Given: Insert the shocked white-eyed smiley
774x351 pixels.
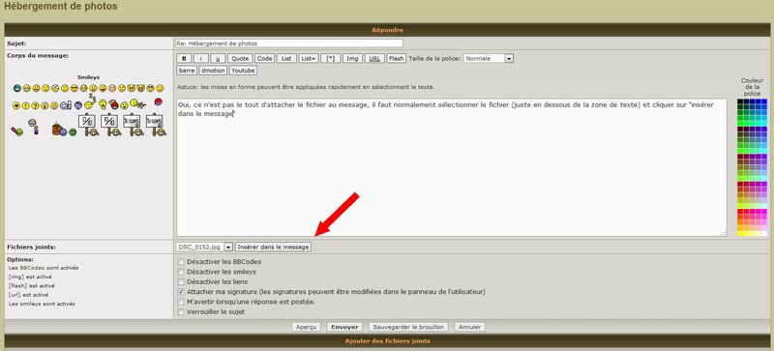Looking at the screenshot, I should coord(55,88).
